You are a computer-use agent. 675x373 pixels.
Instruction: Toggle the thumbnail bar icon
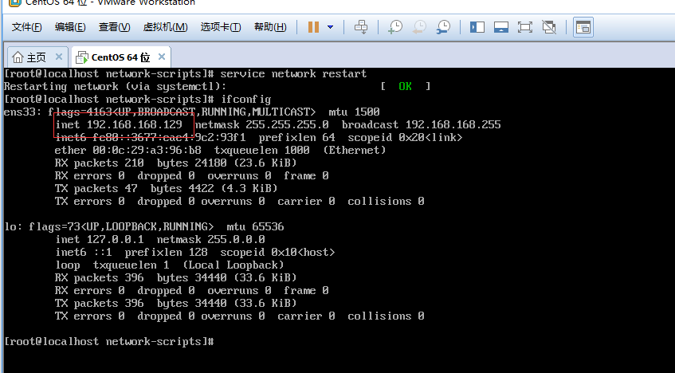(501, 27)
